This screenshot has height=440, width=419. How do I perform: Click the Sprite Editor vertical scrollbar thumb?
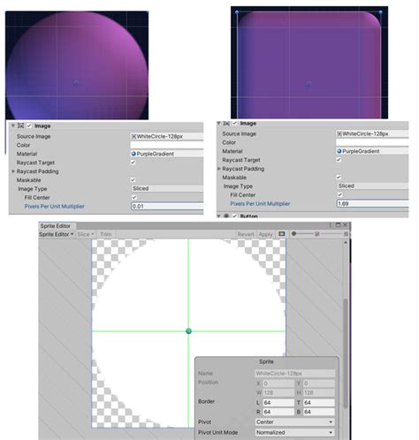pos(346,353)
